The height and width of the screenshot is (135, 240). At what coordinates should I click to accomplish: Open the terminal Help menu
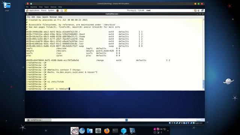(60, 17)
